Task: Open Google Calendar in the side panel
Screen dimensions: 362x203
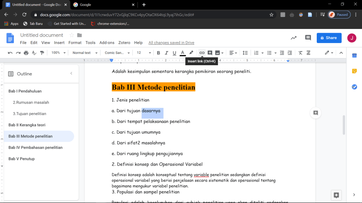Action: point(354,55)
